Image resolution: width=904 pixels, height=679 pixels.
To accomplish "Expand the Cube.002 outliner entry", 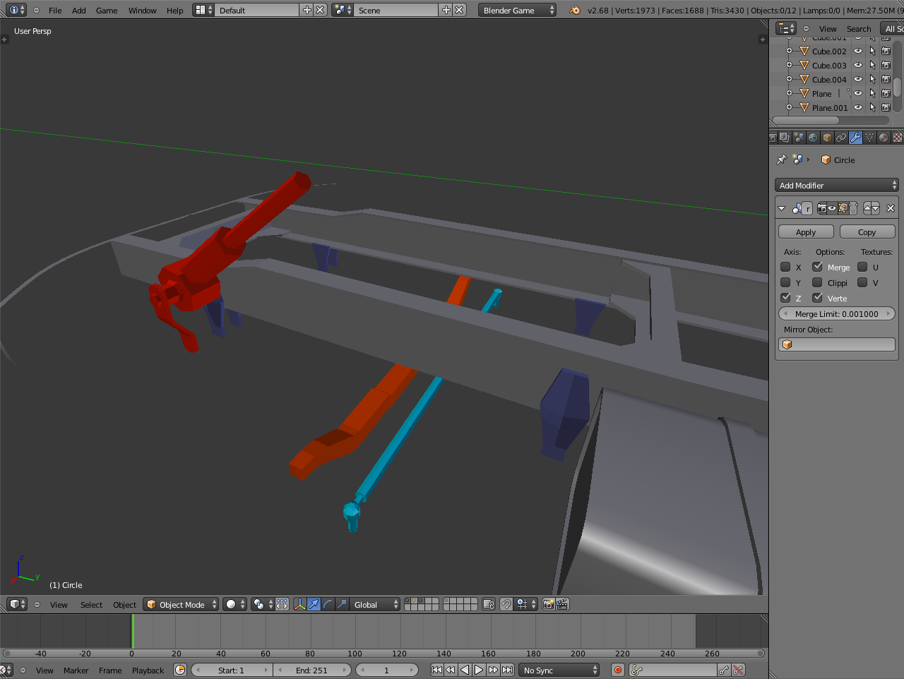I will (x=789, y=51).
